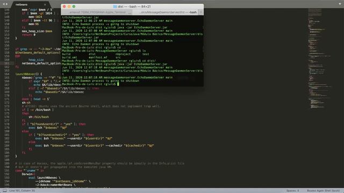This screenshot has height=193, width=344.
Task: Open the tab list dropdown at top right
Action: [340, 4]
